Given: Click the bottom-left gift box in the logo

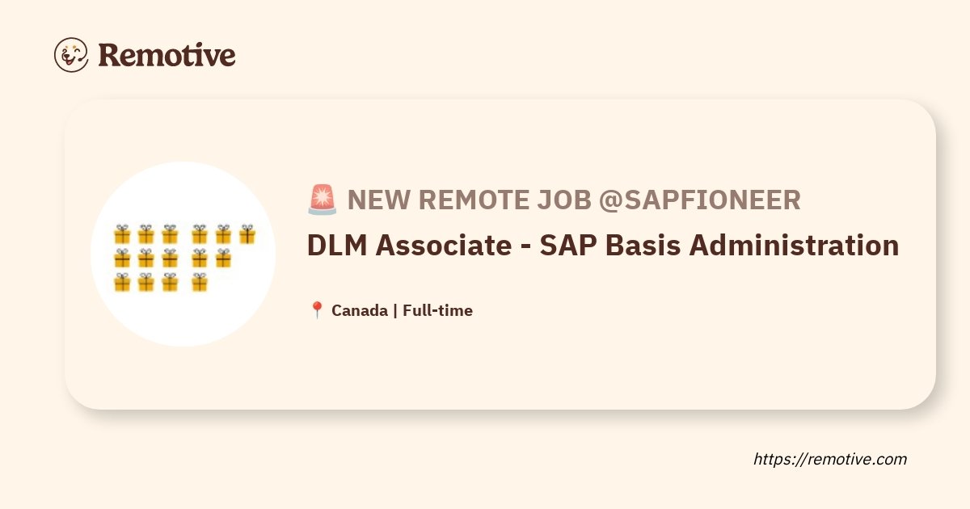Looking at the screenshot, I should pos(122,282).
